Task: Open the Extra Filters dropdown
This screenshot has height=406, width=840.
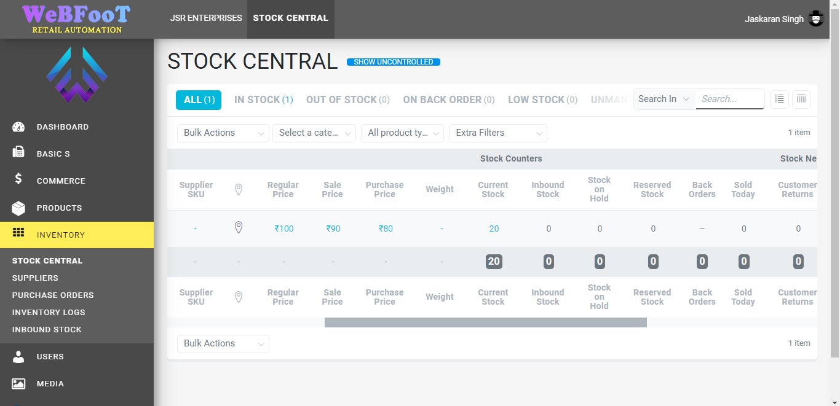Action: [497, 133]
